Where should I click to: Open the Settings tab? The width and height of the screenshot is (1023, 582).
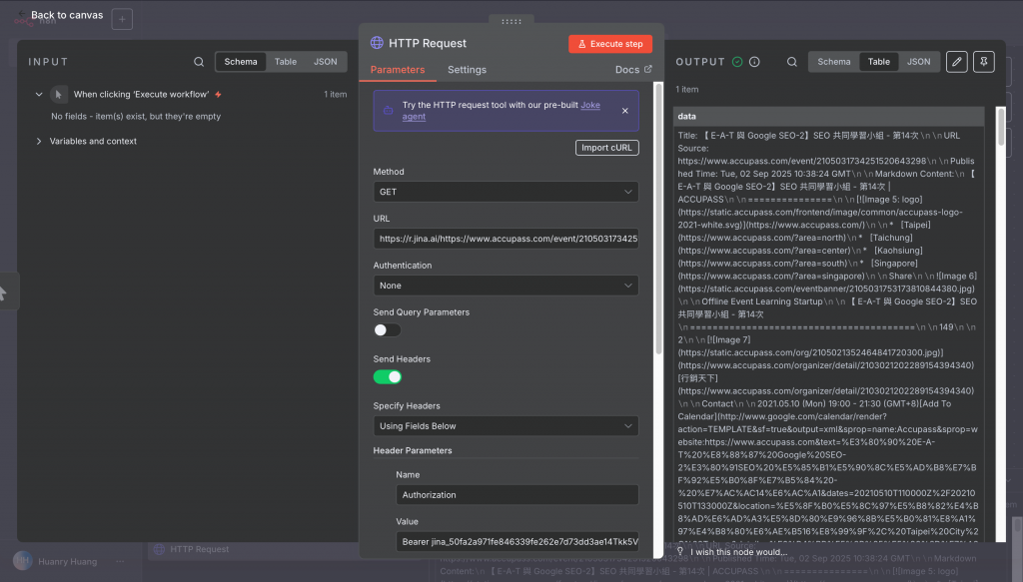(x=467, y=70)
